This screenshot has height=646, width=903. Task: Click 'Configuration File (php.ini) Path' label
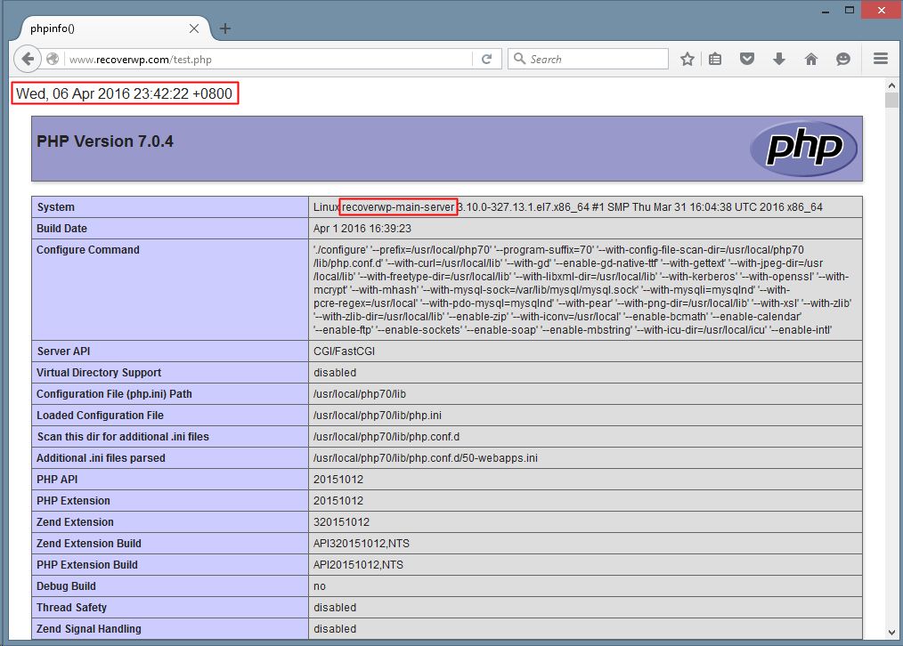tap(114, 394)
